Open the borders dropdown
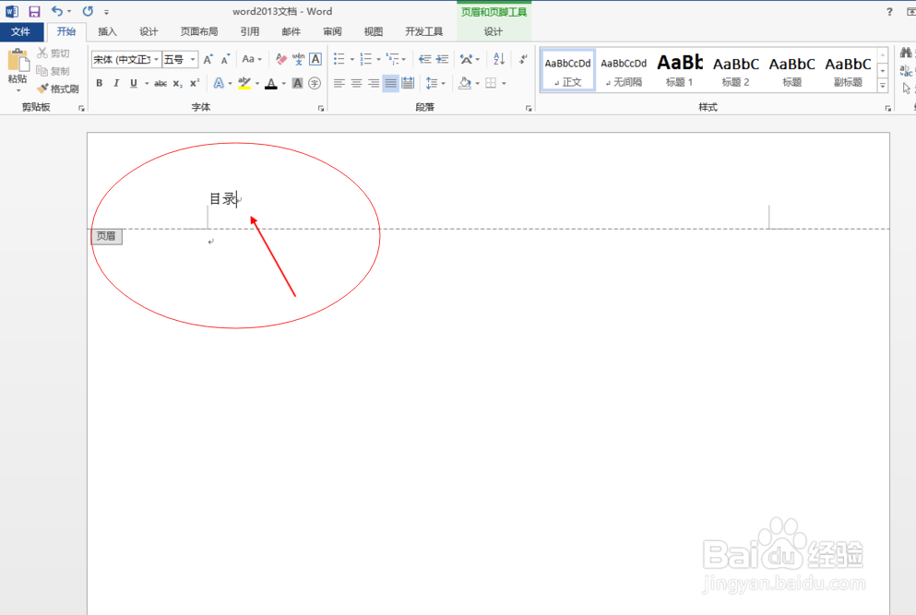This screenshot has height=615, width=916. (504, 84)
